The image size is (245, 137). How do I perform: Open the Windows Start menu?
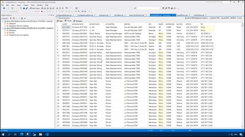click(3, 134)
